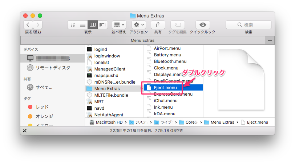Switch to Cover Flow view

(103, 25)
